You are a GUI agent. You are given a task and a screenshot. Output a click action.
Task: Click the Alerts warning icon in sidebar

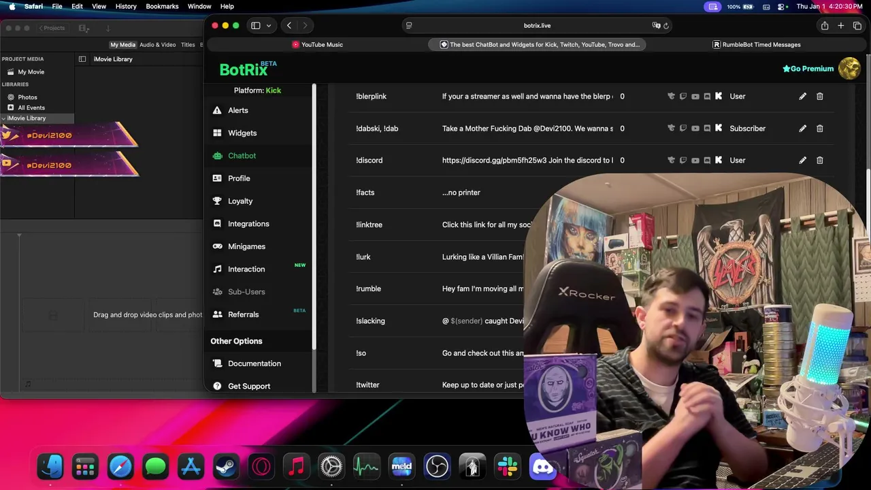tap(217, 110)
